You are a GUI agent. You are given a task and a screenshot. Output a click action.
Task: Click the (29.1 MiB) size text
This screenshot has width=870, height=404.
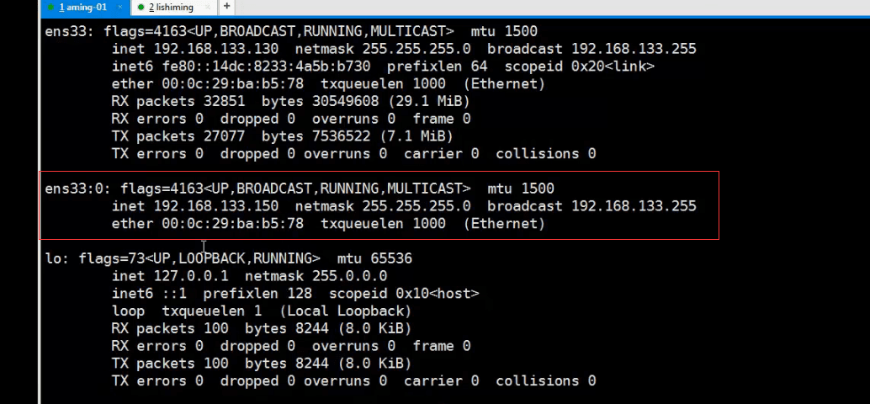428,102
